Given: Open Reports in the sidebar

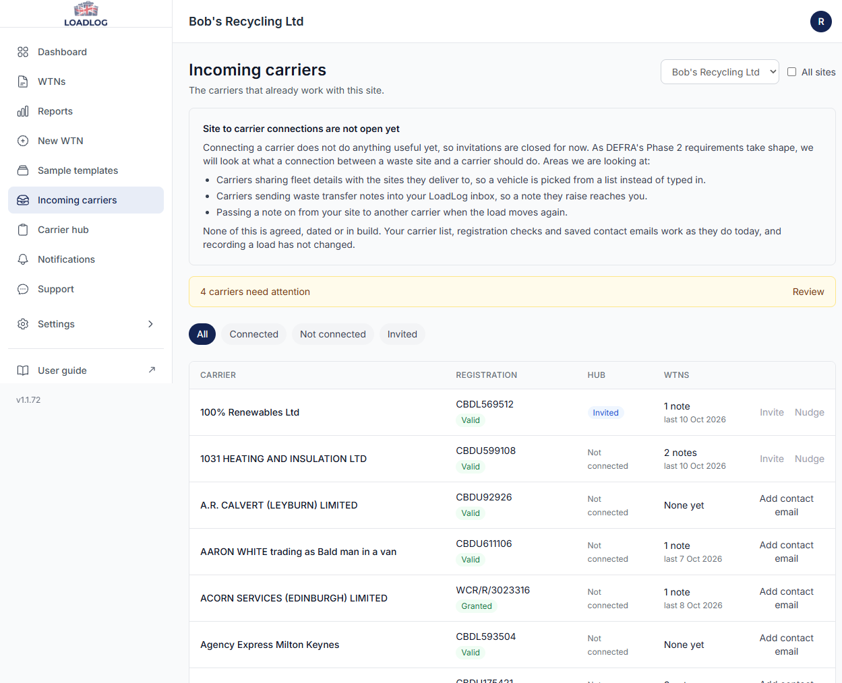Looking at the screenshot, I should coord(86,111).
